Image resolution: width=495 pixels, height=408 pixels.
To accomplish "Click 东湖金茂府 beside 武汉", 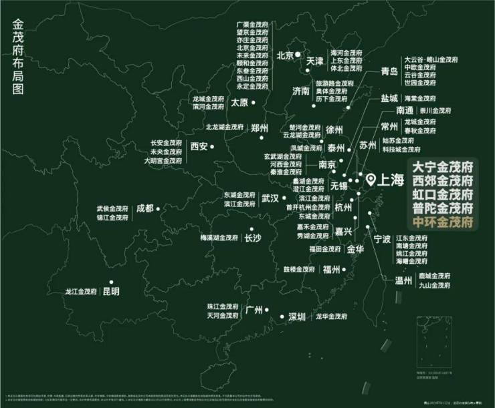I will pyautogui.click(x=239, y=195).
